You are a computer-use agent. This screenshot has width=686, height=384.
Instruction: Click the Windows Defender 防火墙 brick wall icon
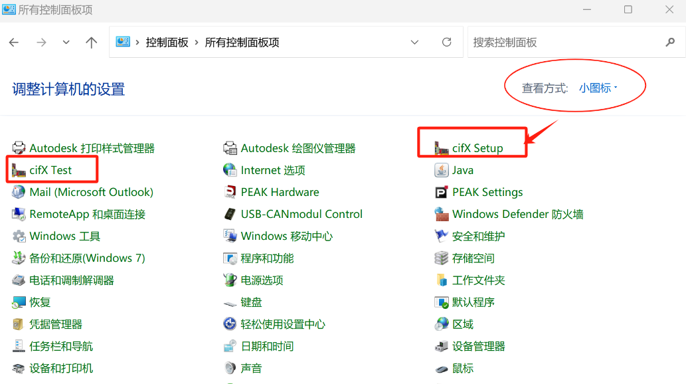coord(441,214)
